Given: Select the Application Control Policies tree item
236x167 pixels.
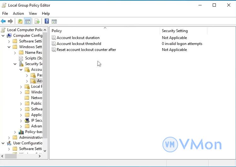Looking at the screenshot, I should tap(37, 115).
